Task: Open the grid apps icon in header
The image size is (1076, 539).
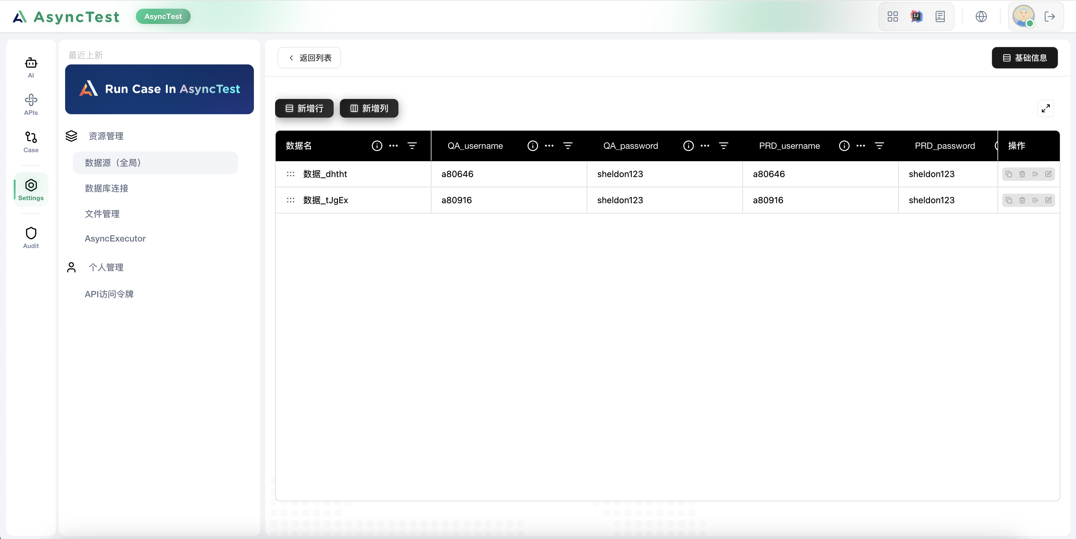Action: [893, 17]
